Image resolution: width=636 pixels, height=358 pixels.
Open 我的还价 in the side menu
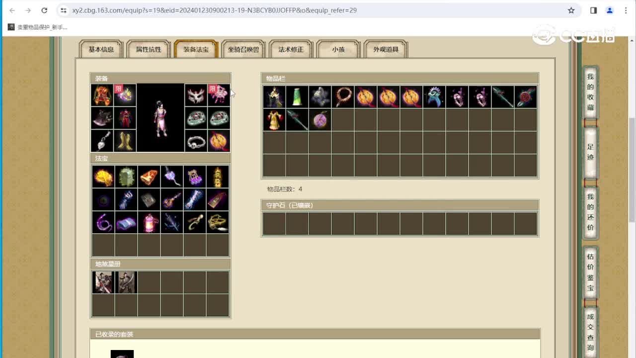(590, 212)
